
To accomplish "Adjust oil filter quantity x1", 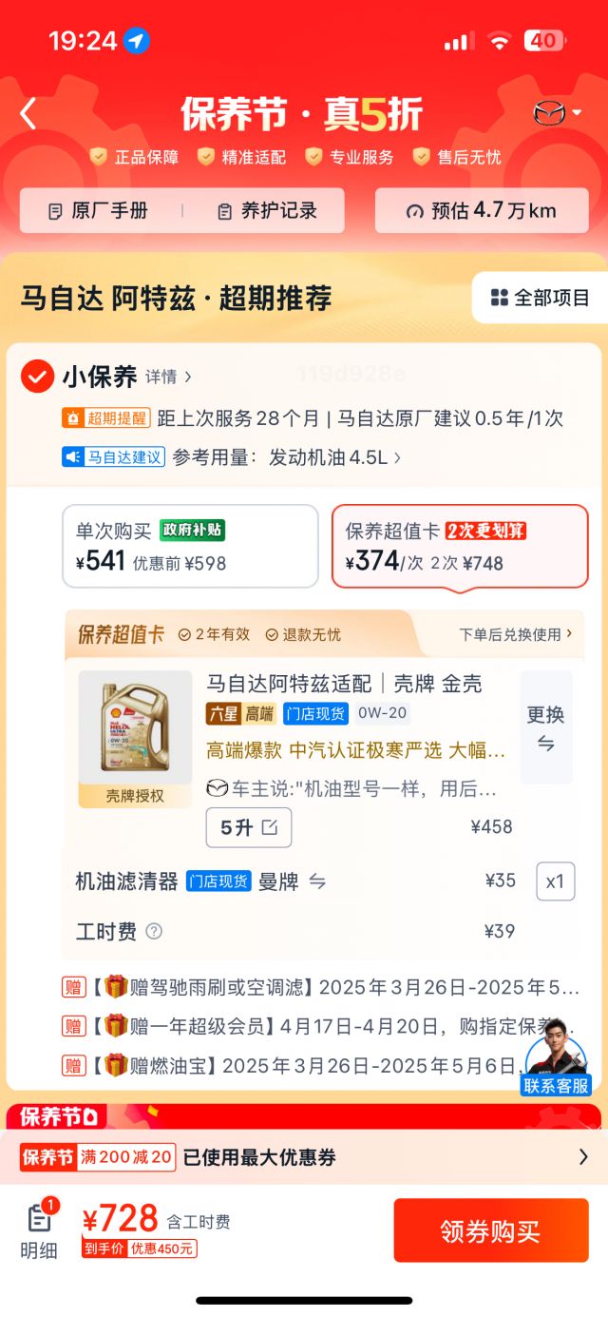I will click(556, 881).
